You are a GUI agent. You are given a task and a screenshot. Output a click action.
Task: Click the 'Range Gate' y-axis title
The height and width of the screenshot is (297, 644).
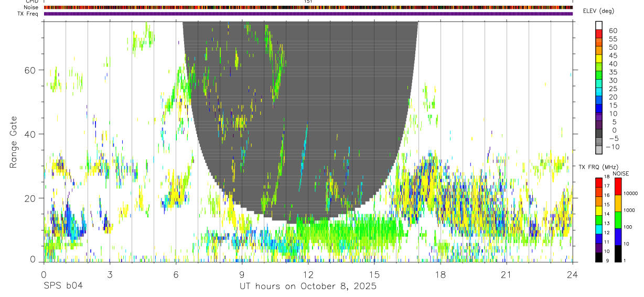click(x=14, y=141)
